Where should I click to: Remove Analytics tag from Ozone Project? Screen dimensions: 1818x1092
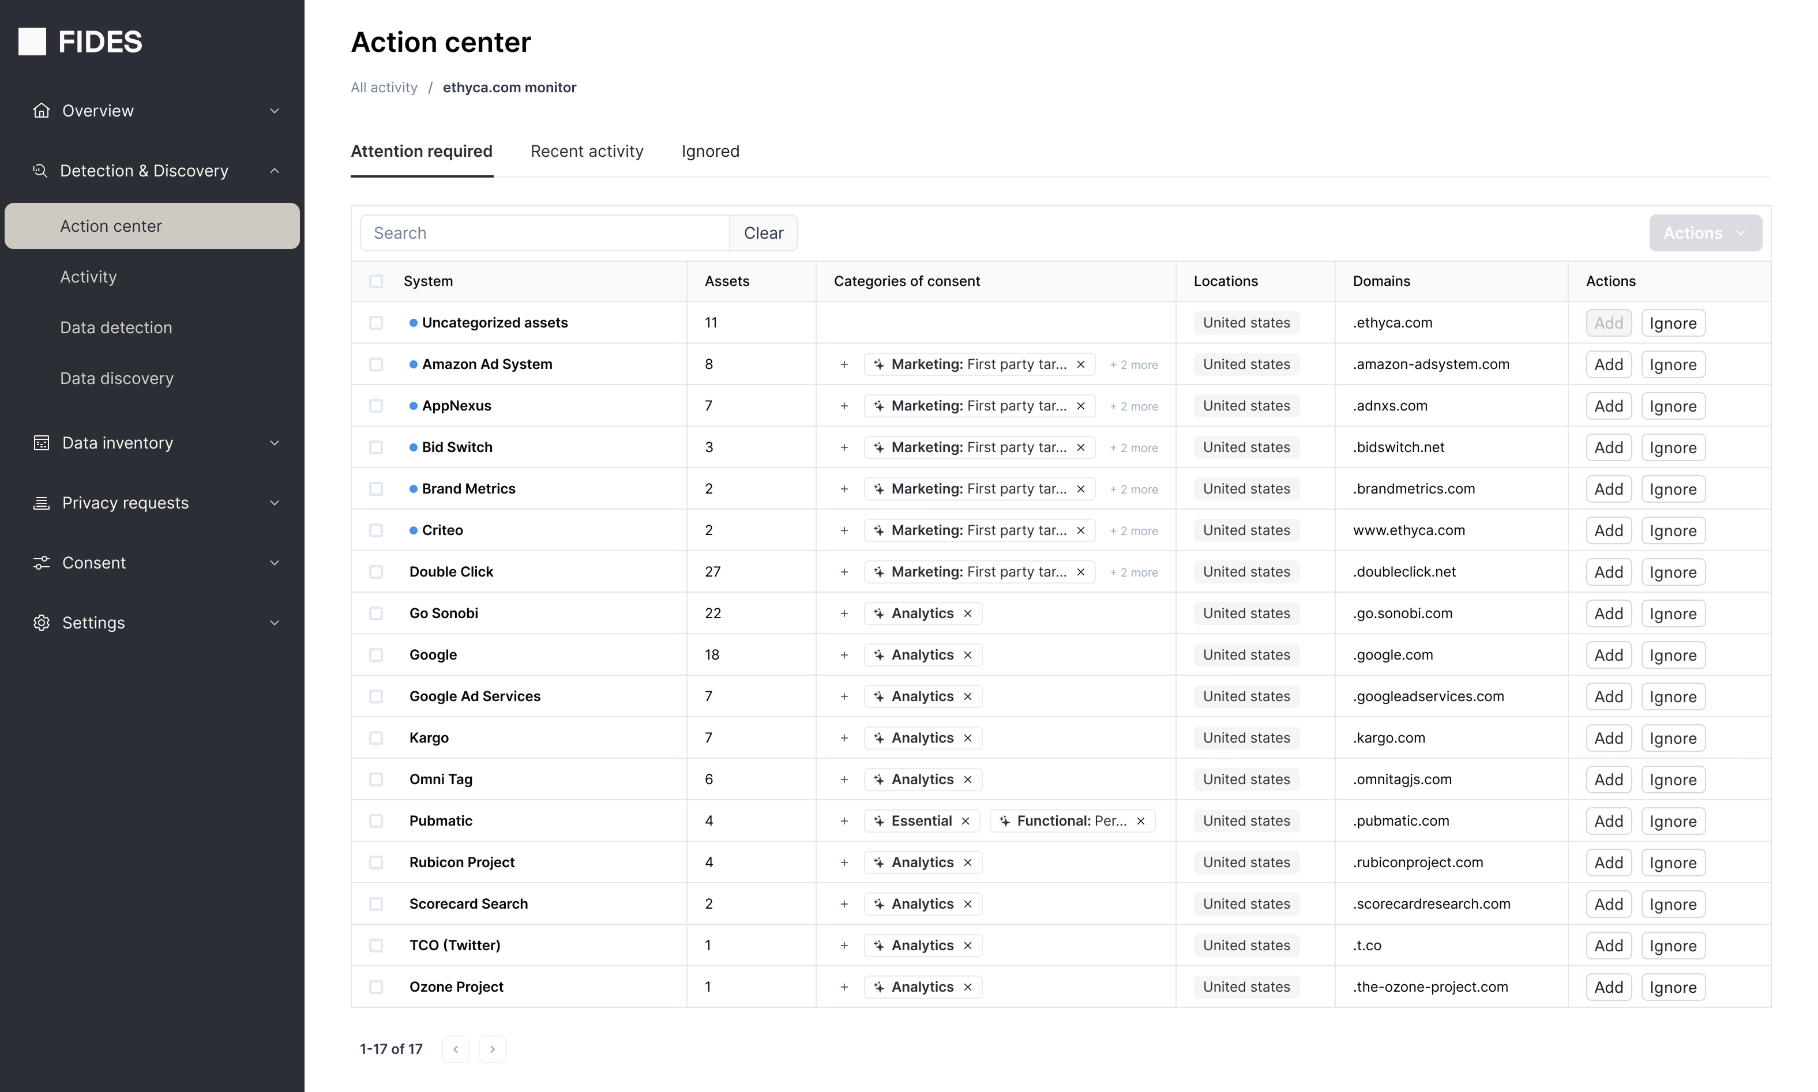[968, 988]
